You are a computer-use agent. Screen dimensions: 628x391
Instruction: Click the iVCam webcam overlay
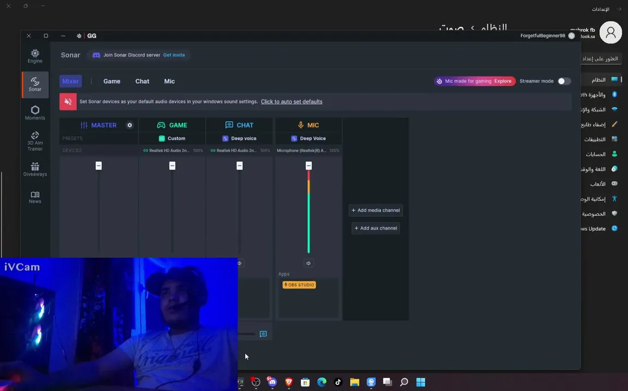click(x=119, y=324)
